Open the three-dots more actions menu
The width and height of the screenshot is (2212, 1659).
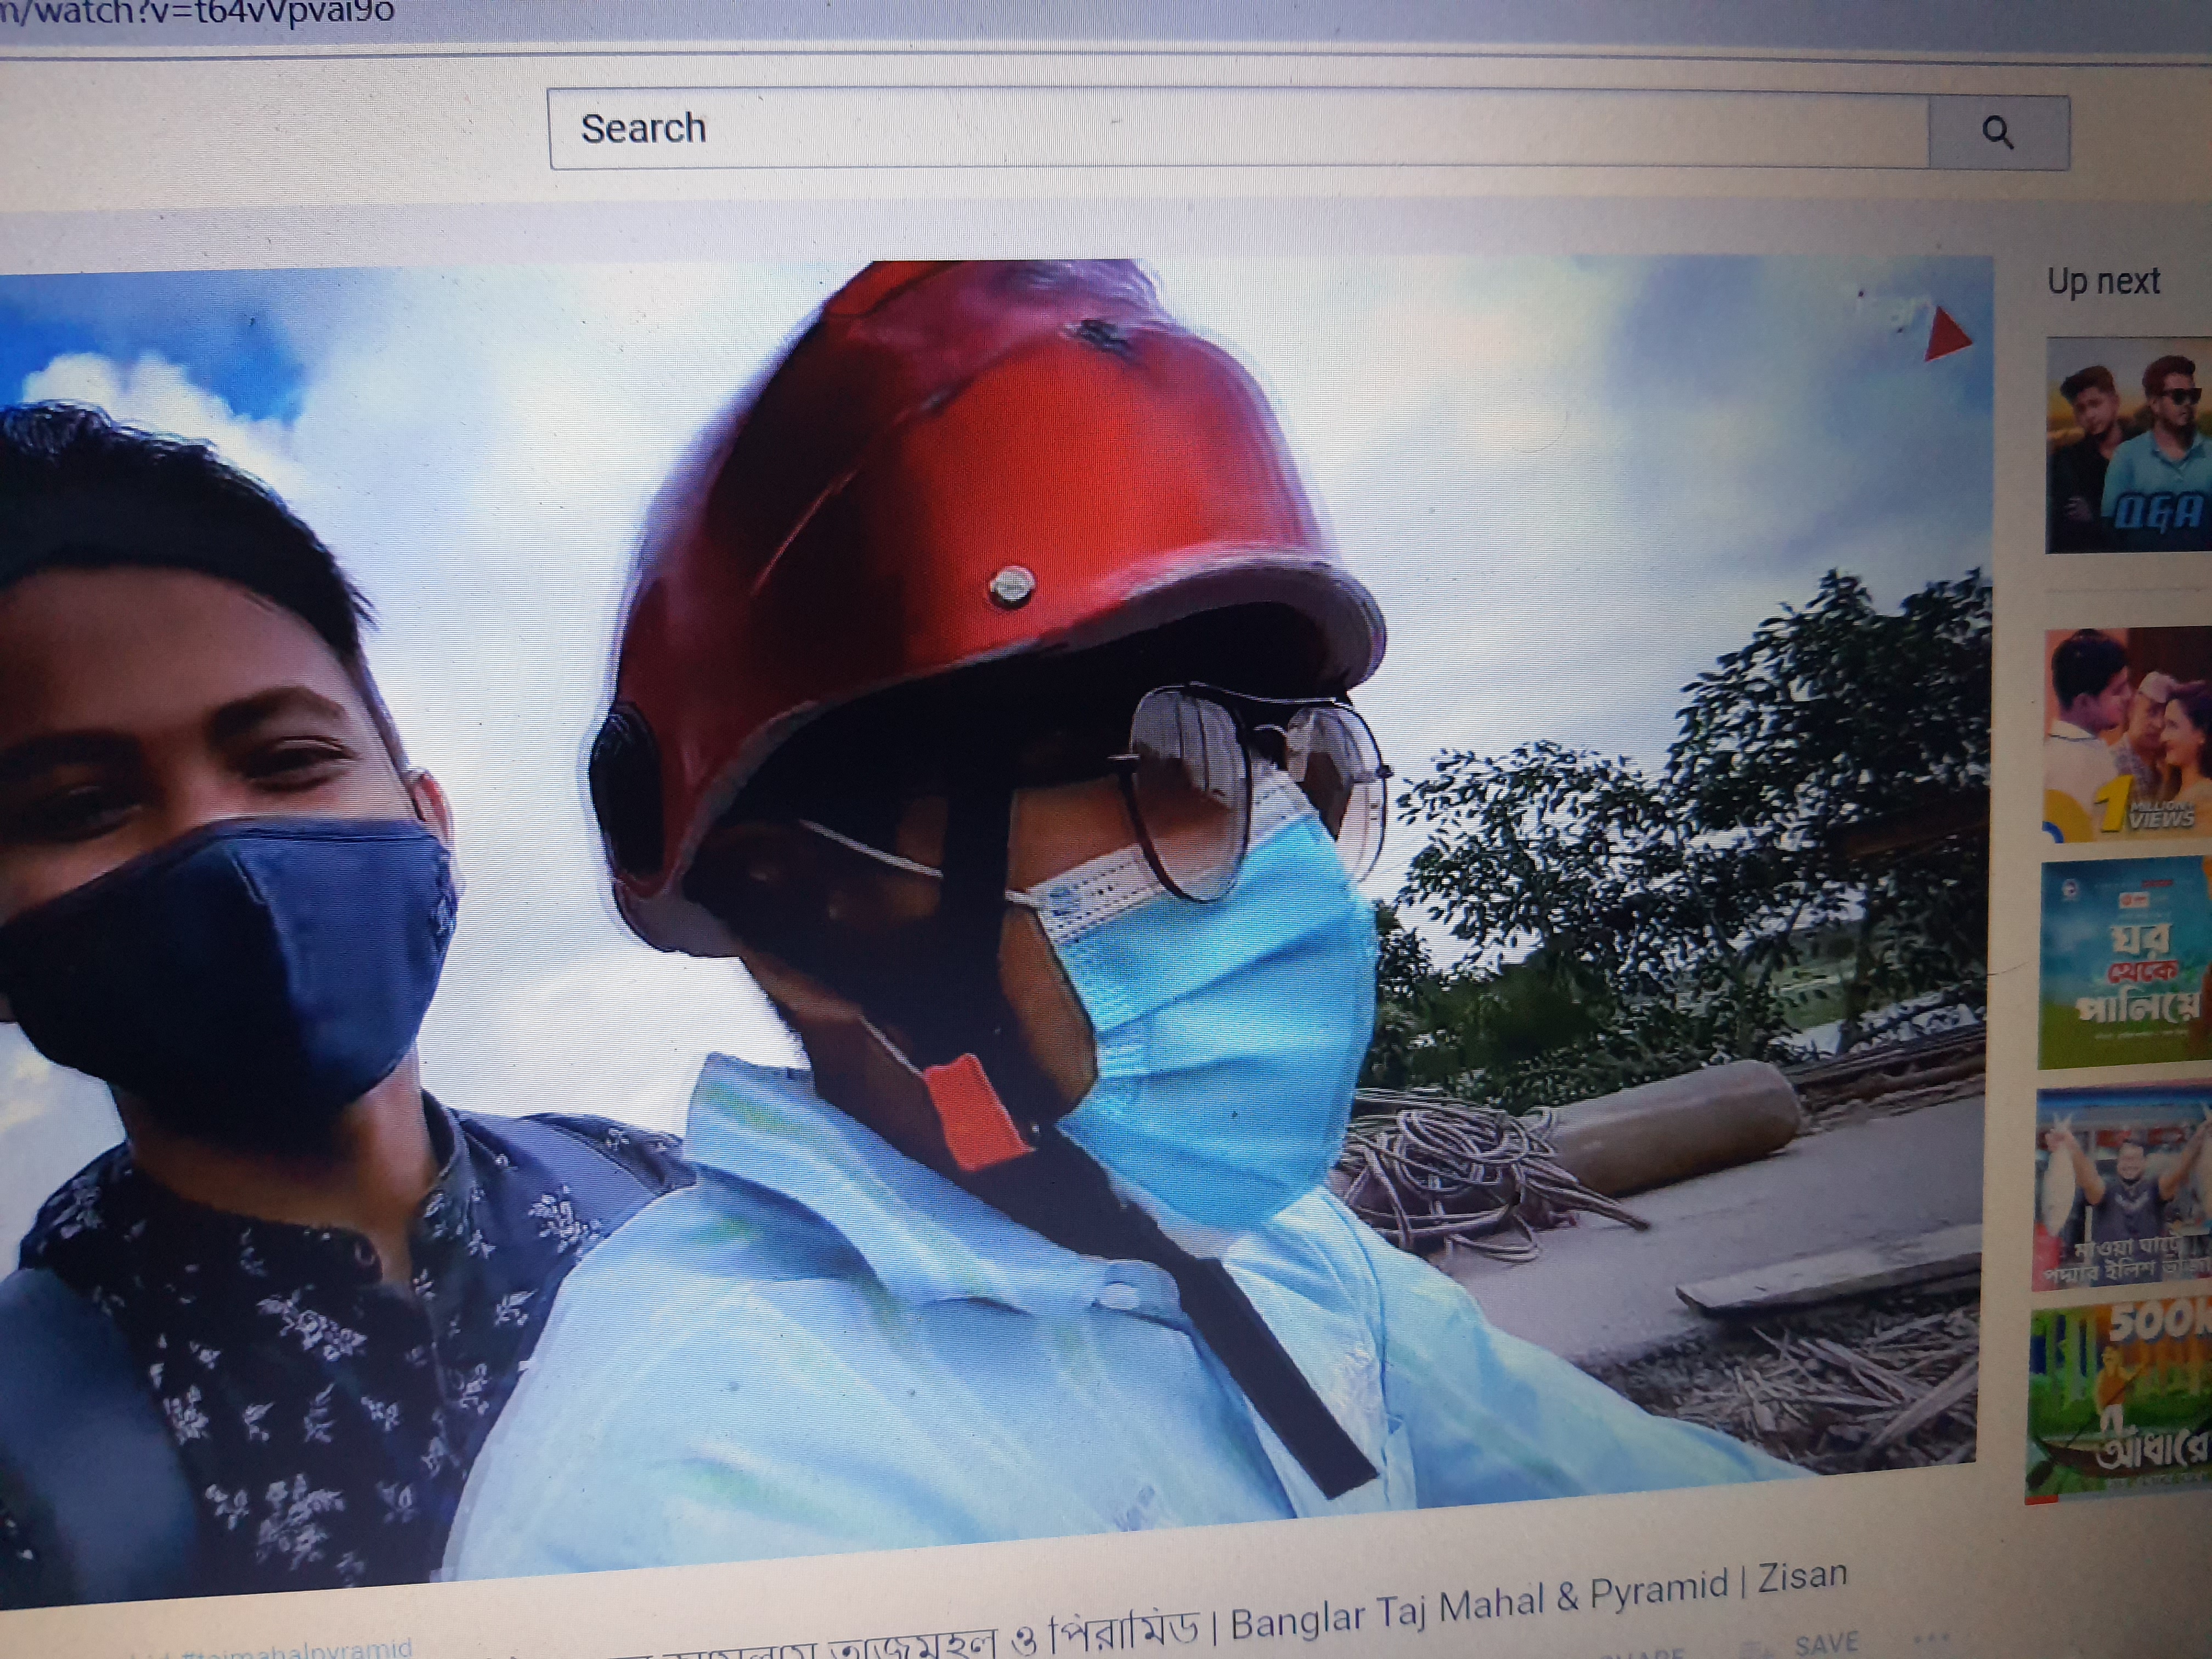click(1931, 1638)
